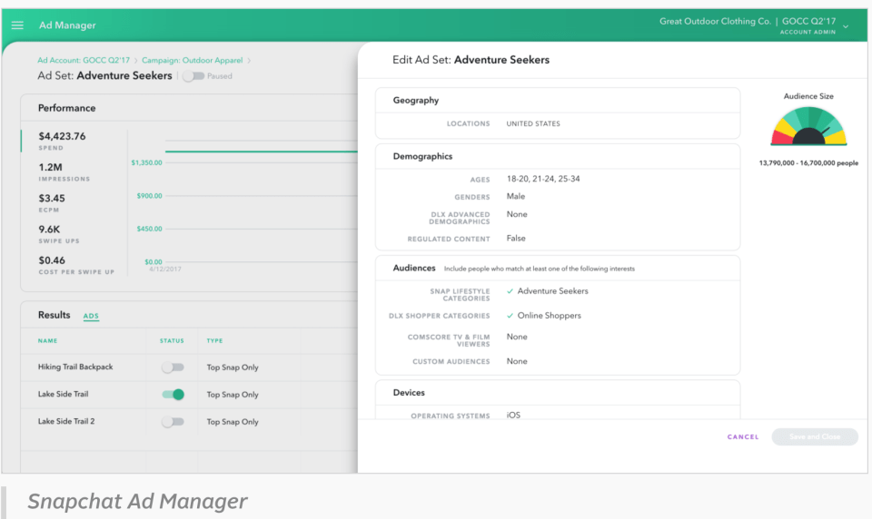Sort results by the Type column
The height and width of the screenshot is (519, 872).
point(214,340)
